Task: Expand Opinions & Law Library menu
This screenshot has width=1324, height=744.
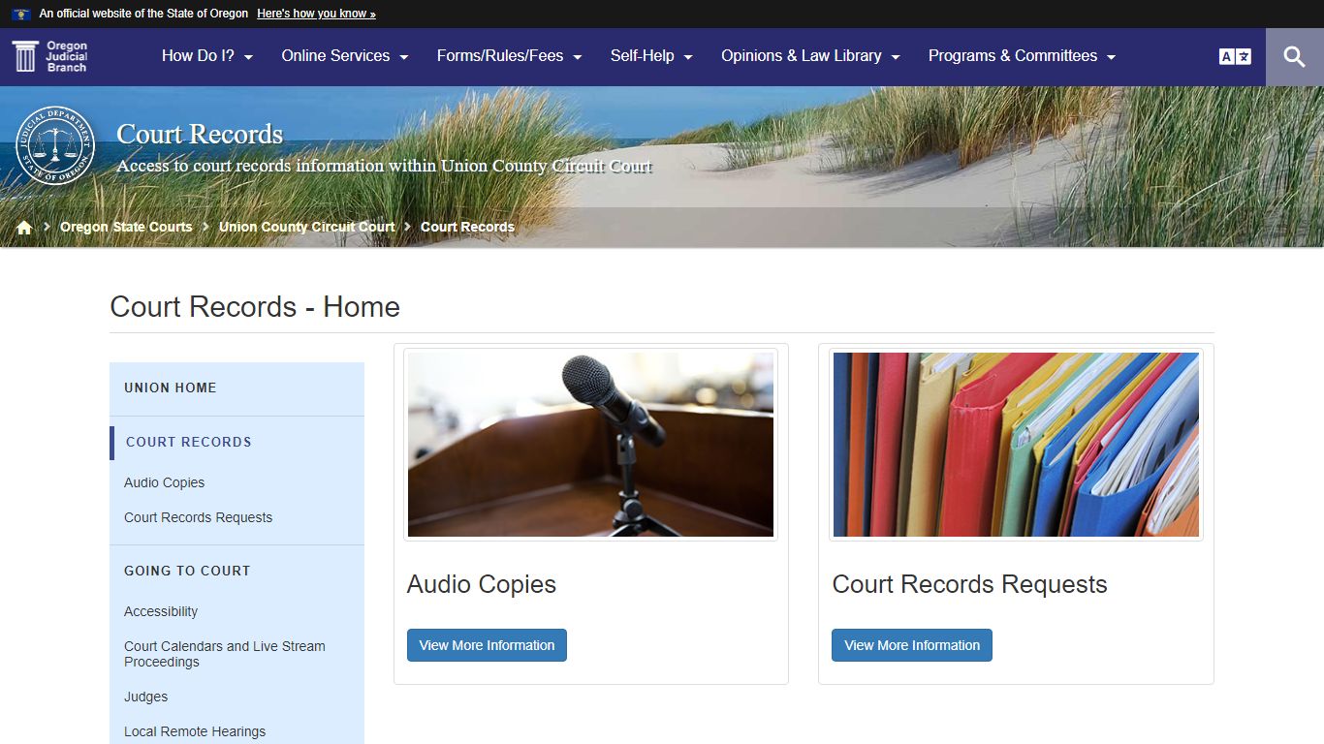Action: coord(810,56)
